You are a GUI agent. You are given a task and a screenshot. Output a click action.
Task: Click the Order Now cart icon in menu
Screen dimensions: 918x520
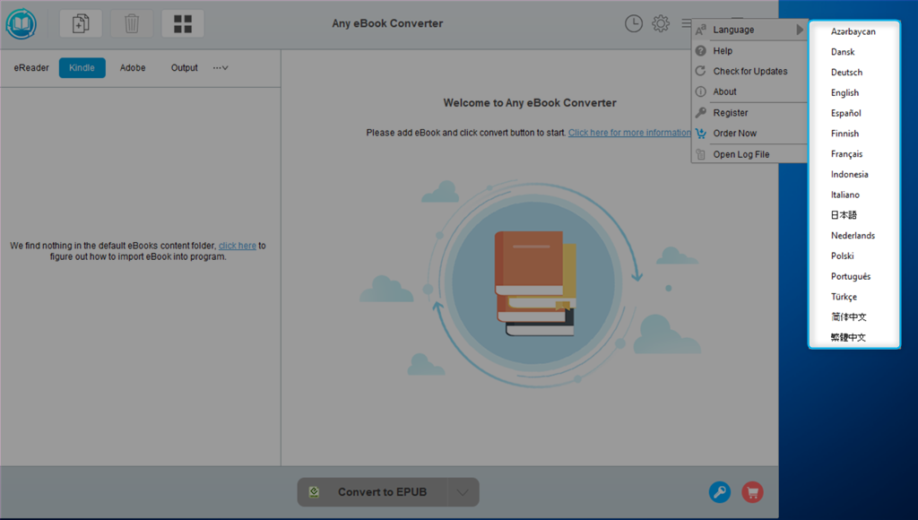pyautogui.click(x=700, y=134)
